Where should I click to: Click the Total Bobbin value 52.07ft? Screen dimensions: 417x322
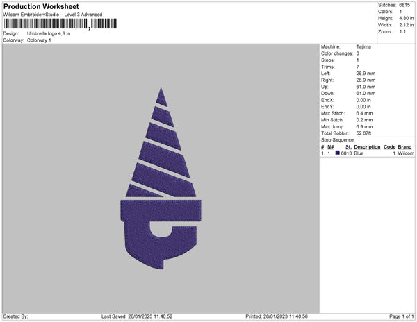(x=363, y=133)
